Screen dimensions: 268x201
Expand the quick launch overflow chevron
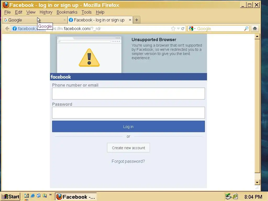click(x=50, y=195)
